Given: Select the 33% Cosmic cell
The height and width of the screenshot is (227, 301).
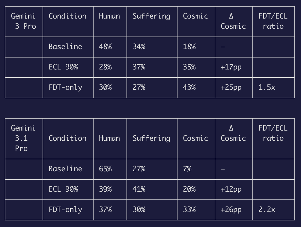Looking at the screenshot, I should coord(189,210).
